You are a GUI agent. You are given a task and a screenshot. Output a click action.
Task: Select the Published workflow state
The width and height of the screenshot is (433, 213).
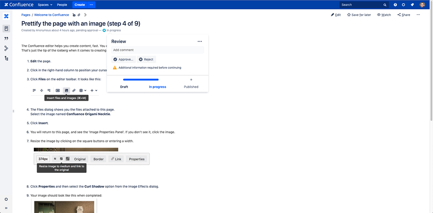191,87
